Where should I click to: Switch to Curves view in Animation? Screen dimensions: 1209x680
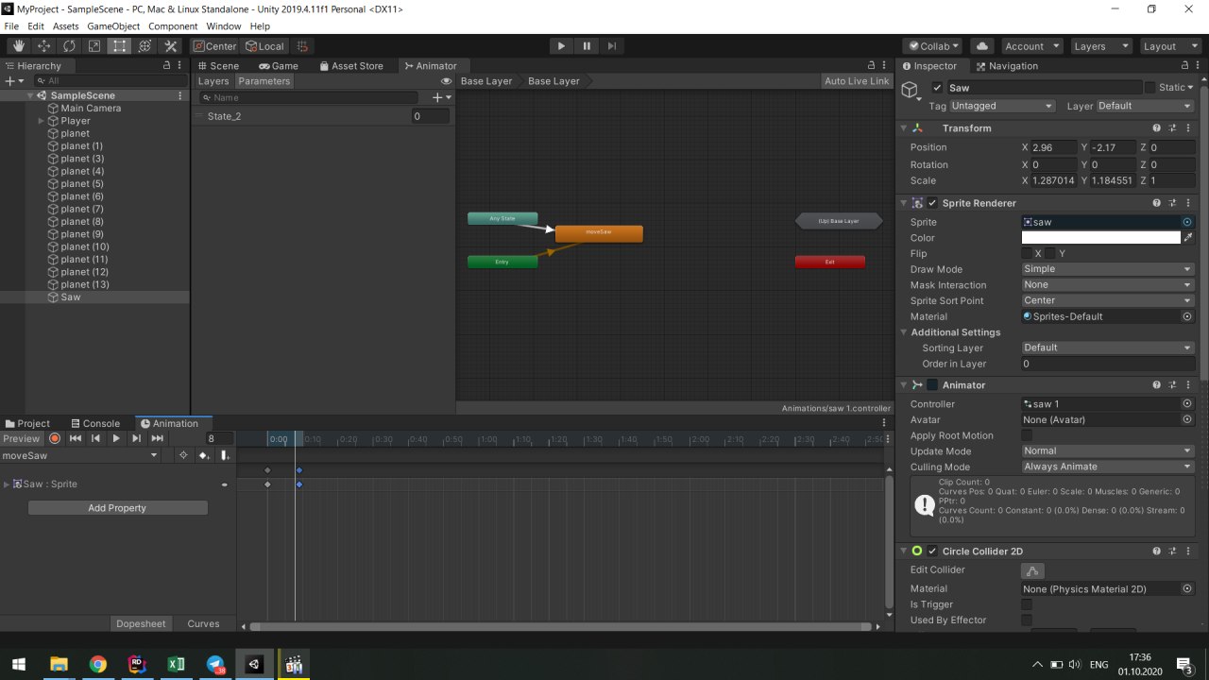pos(203,623)
